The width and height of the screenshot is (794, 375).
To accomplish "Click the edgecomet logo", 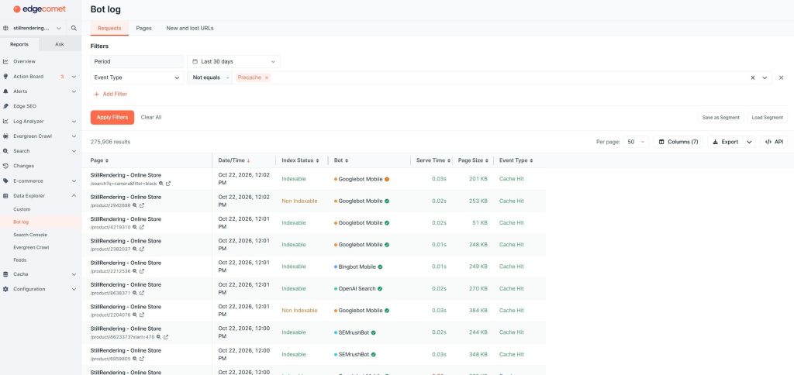I will pos(40,9).
